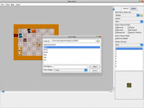Click Map Editor green window button
Image resolution: width=144 pixels, height=108 pixels.
140,1
